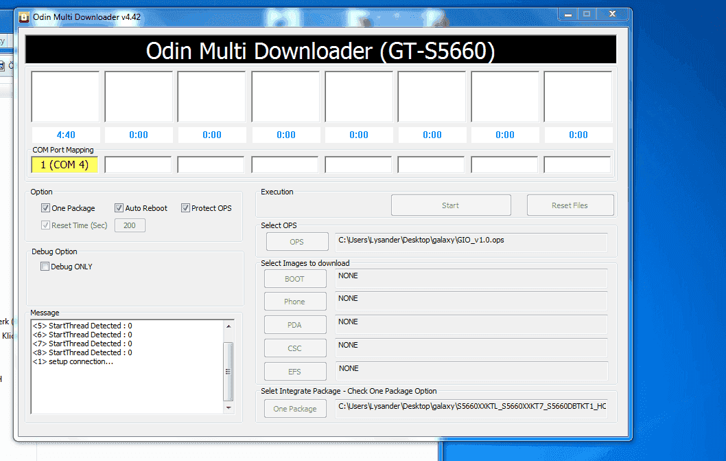Click the '<1> setup connection...' message line
Screen dimensions: 726x461
tap(73, 361)
